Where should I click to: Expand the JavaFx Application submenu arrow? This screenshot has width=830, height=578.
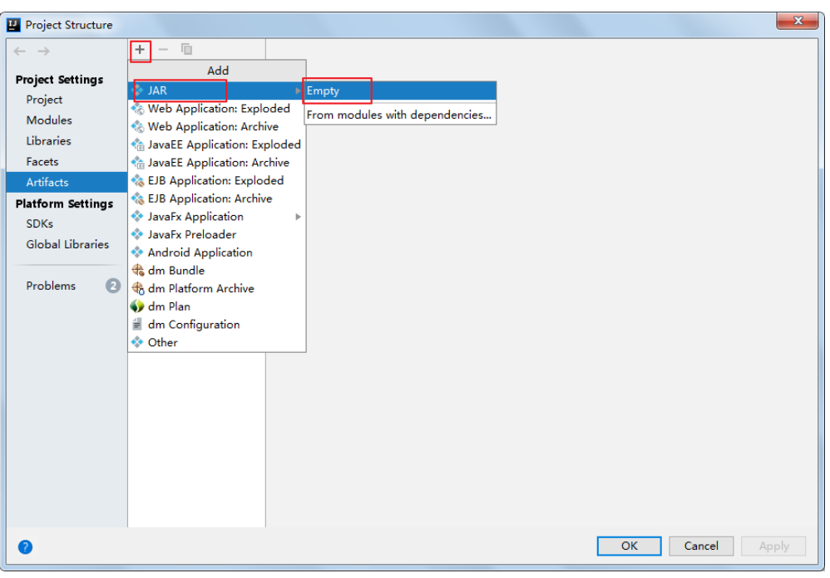click(x=298, y=217)
